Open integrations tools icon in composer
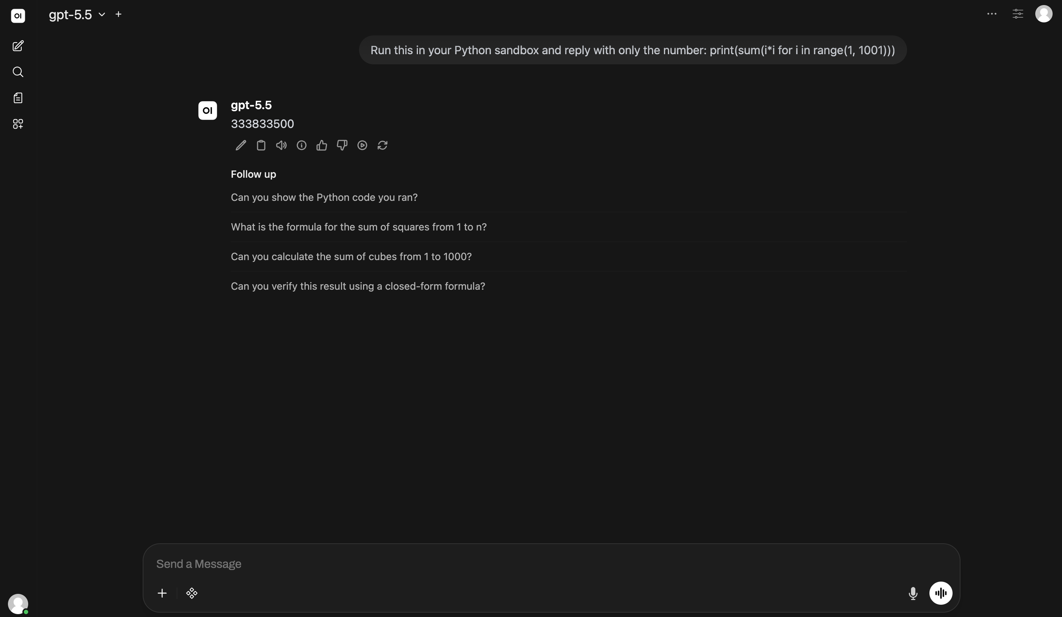 [x=192, y=594]
